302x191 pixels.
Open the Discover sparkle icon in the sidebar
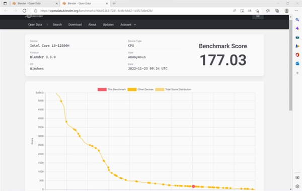[x=297, y=29]
